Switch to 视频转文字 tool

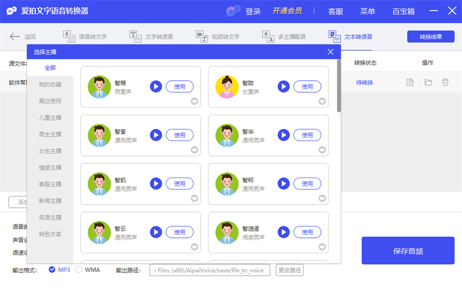pos(218,37)
